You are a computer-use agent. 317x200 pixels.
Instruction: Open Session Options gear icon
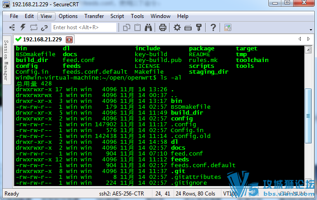177,27
